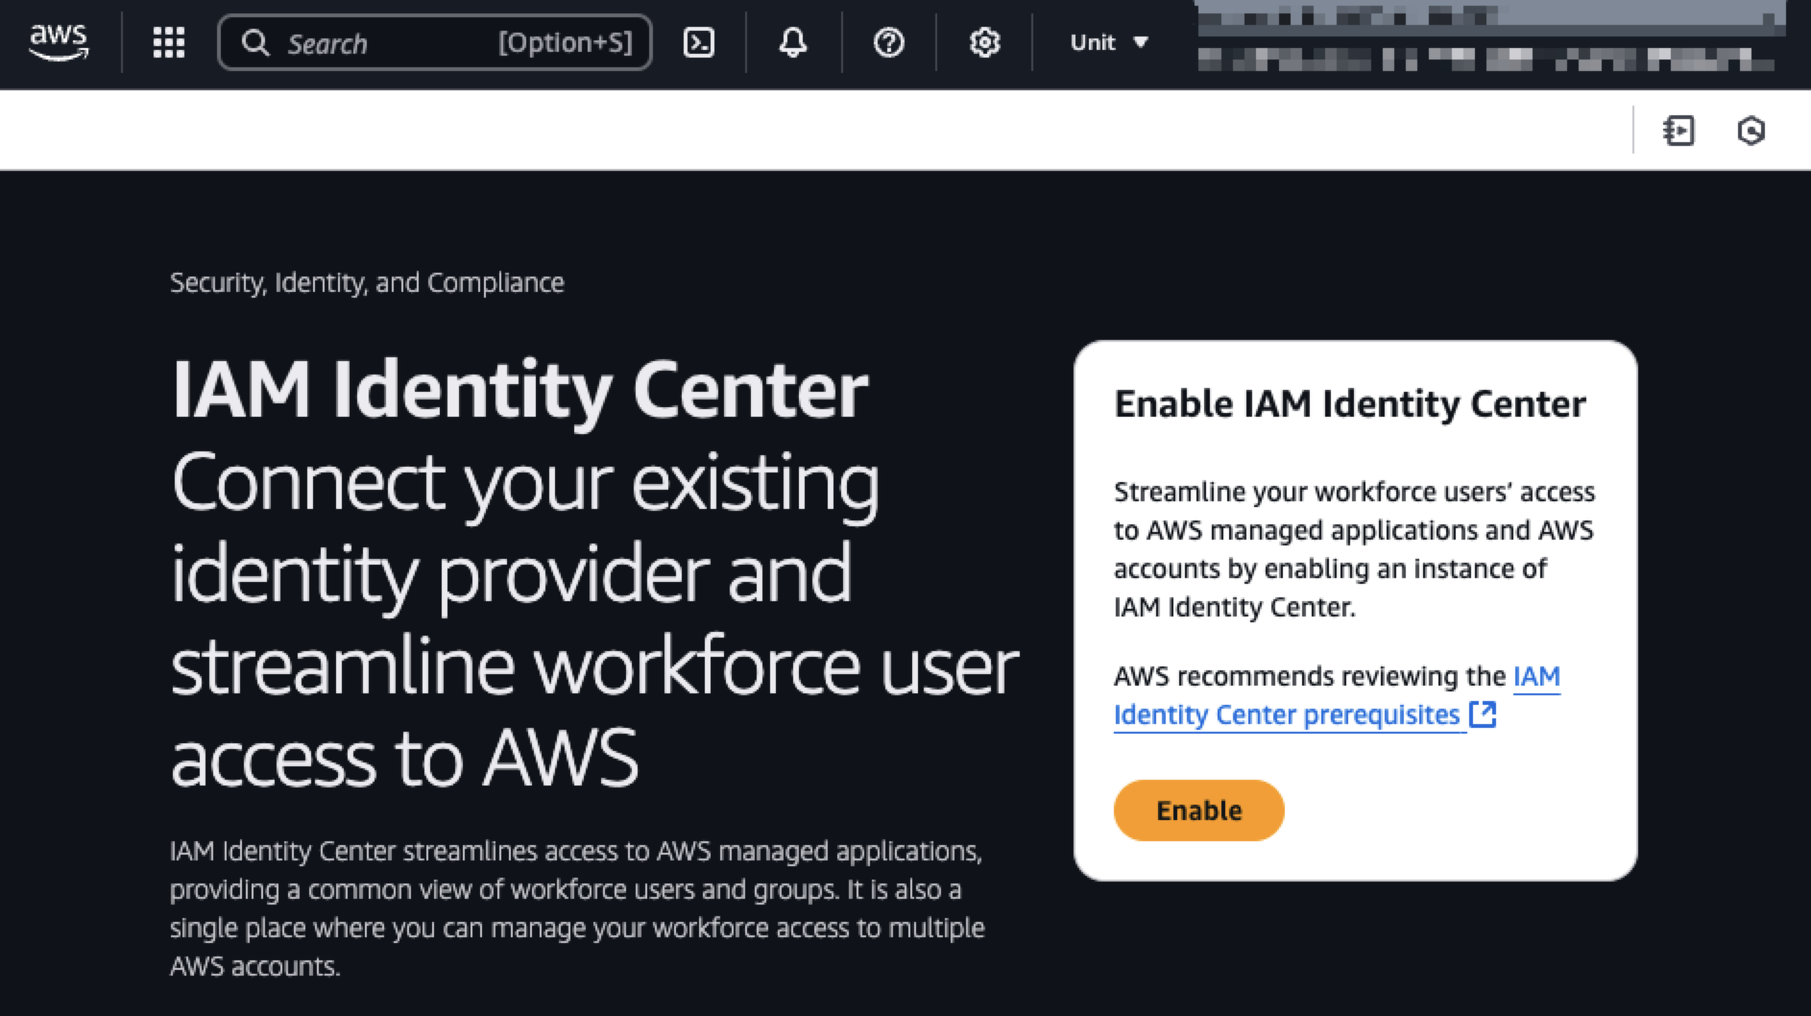
Task: Open AWS help with the question mark icon
Action: [x=888, y=42]
